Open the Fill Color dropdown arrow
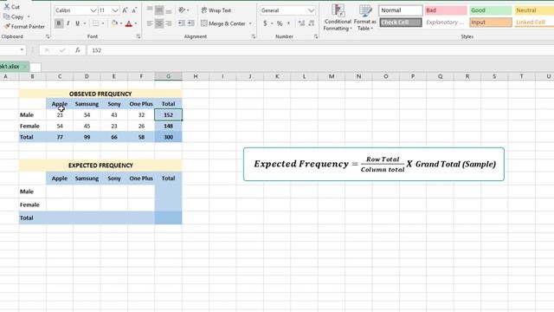 [121, 23]
